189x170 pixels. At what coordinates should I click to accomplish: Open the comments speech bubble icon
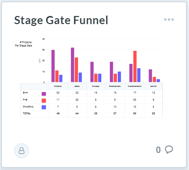(169, 150)
